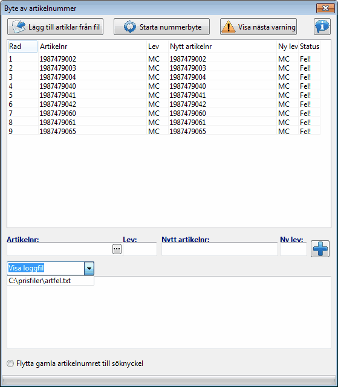Open article lookup via ellipsis button

[117, 249]
